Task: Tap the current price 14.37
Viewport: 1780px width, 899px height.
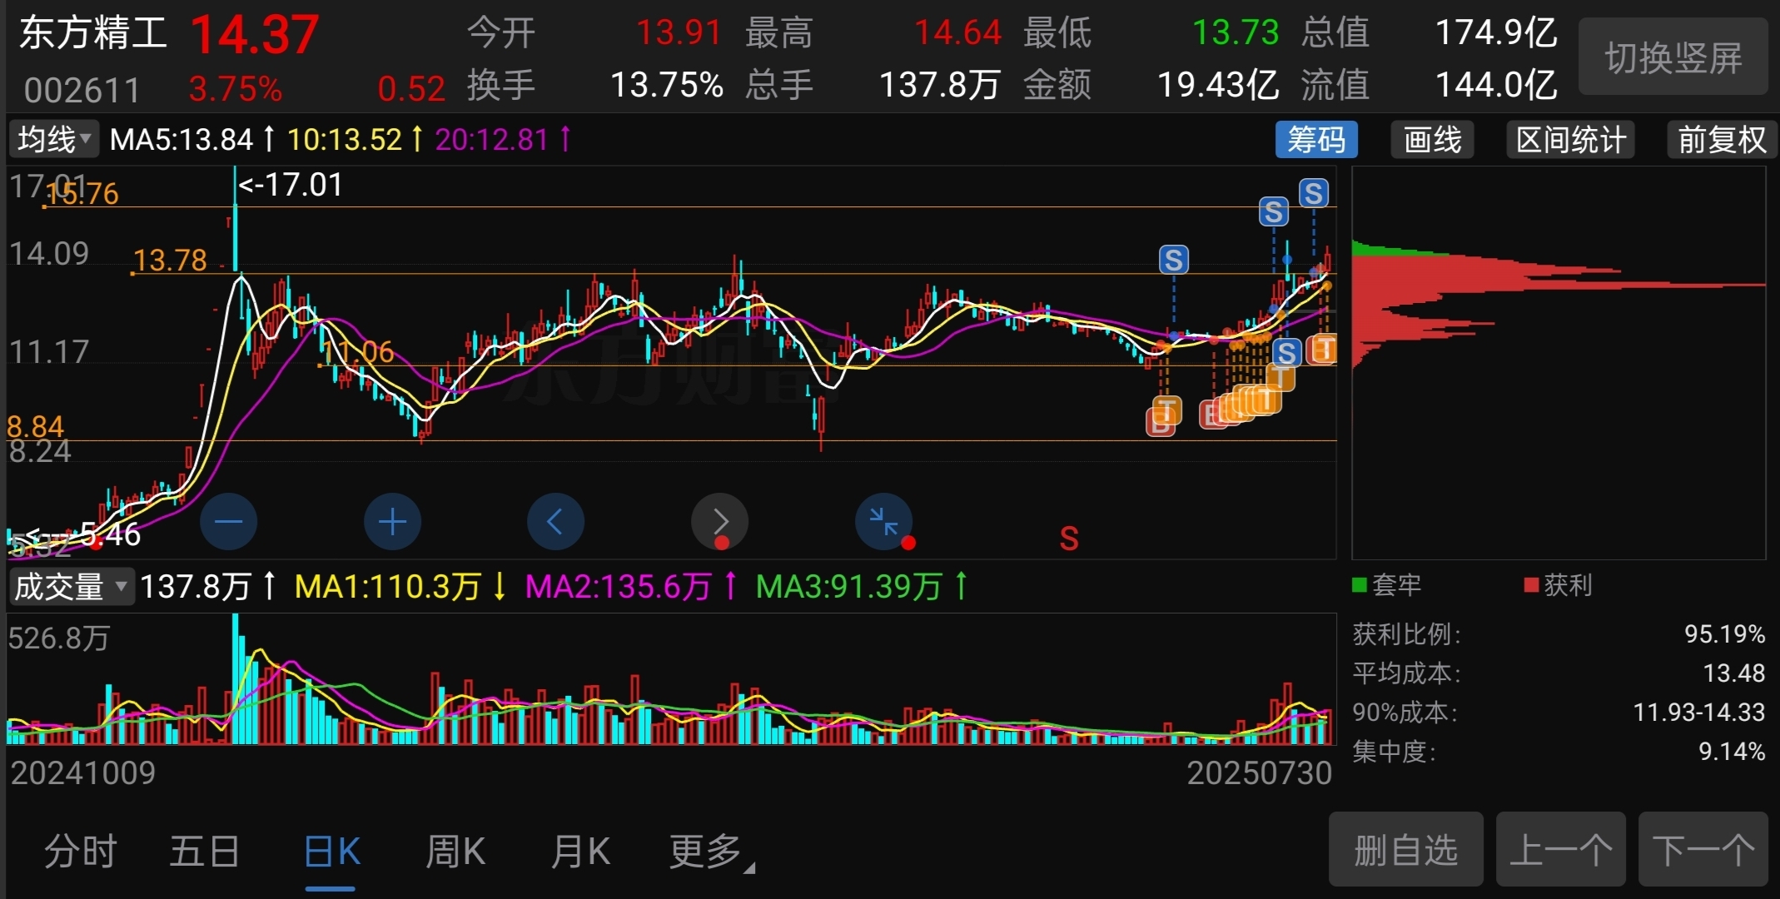Action: [x=254, y=35]
